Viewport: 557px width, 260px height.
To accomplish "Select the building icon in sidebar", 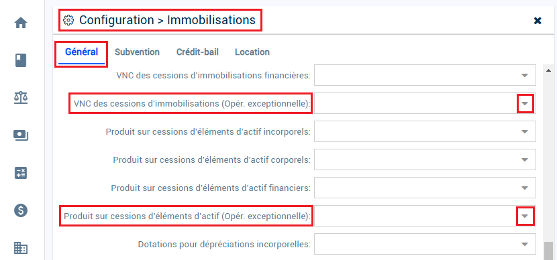I will 21,247.
